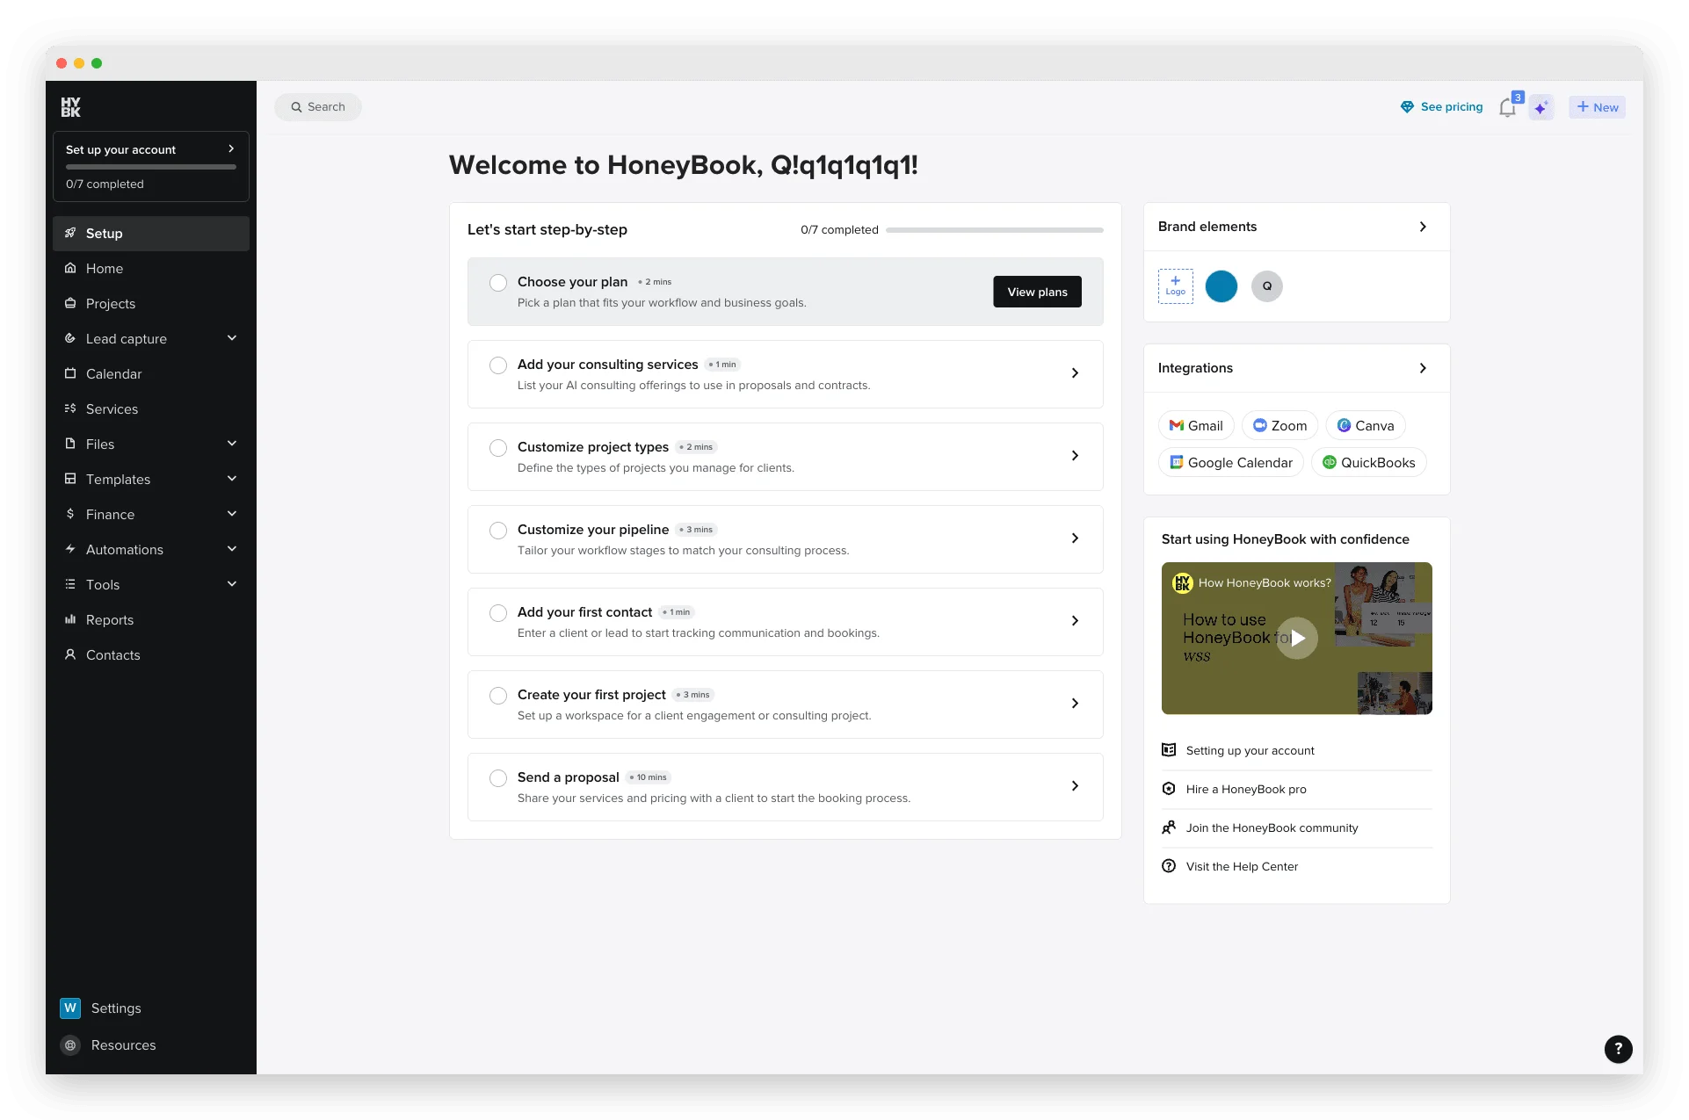Click the Automations lightning icon

70,549
